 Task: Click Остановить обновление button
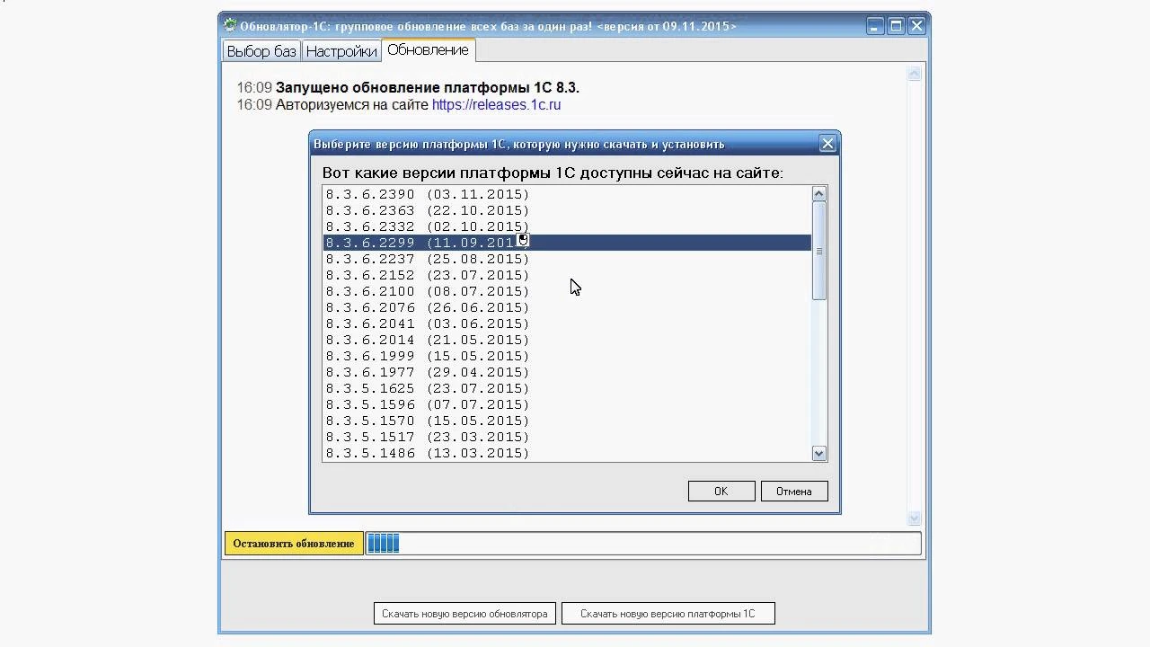tap(294, 544)
